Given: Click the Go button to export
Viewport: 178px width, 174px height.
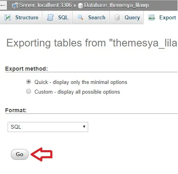Looking at the screenshot, I should coord(20,154).
